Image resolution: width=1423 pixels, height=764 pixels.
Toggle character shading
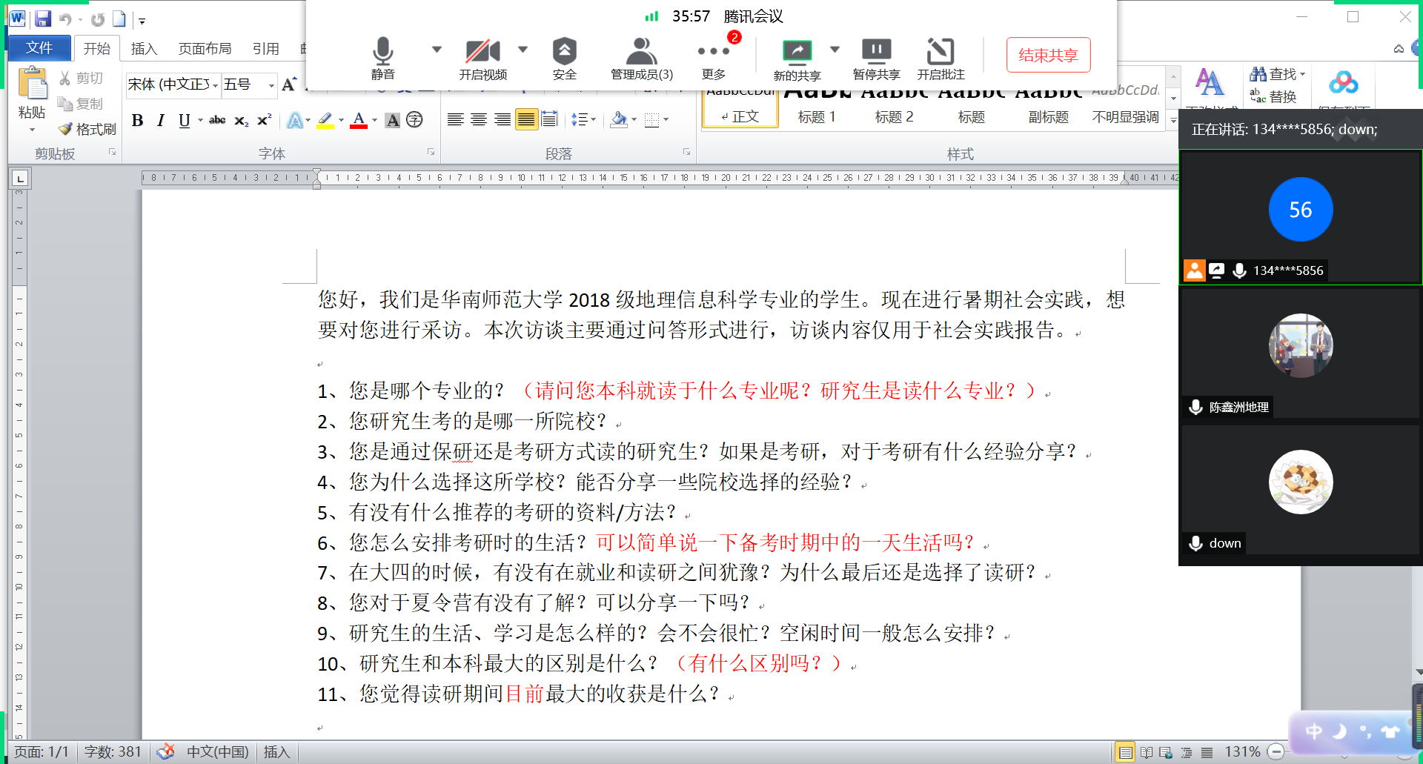coord(393,120)
